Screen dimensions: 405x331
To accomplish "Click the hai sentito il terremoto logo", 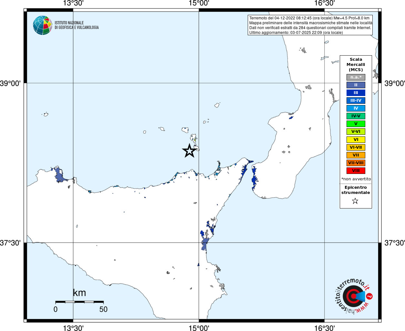I will pyautogui.click(x=353, y=296).
